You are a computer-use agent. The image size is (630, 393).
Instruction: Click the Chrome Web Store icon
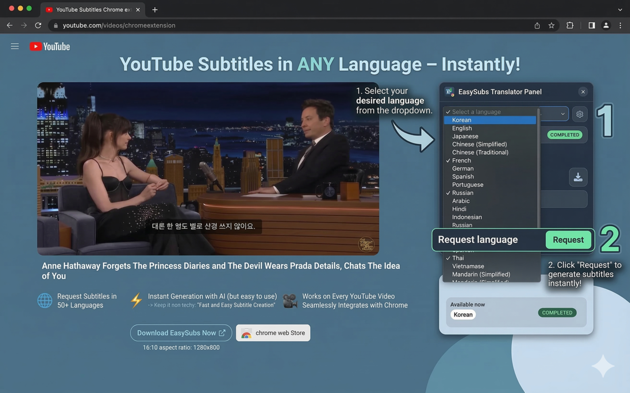point(246,333)
